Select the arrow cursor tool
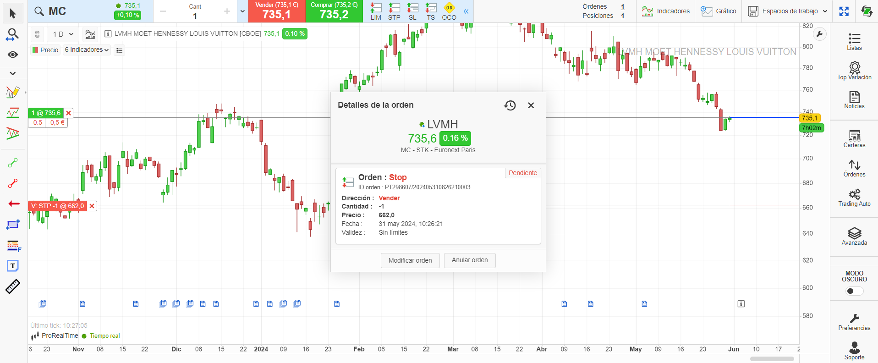 tap(13, 14)
